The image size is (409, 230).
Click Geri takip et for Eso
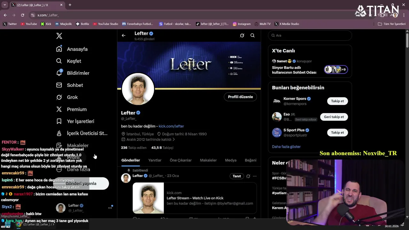tap(334, 117)
